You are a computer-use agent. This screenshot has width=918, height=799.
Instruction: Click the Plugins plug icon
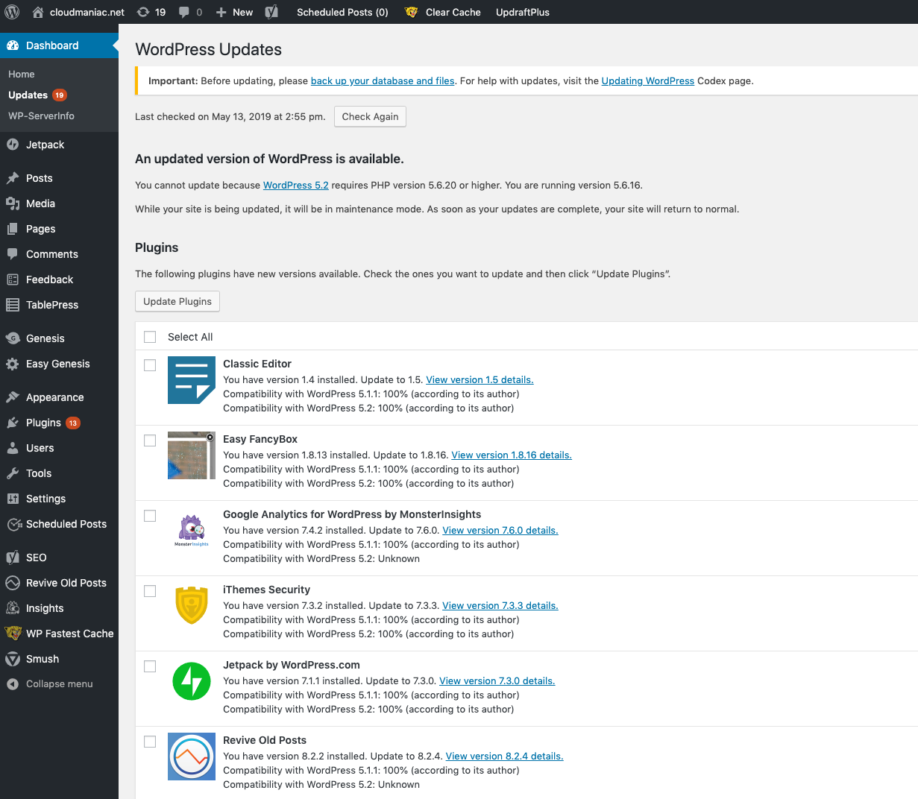(x=13, y=423)
